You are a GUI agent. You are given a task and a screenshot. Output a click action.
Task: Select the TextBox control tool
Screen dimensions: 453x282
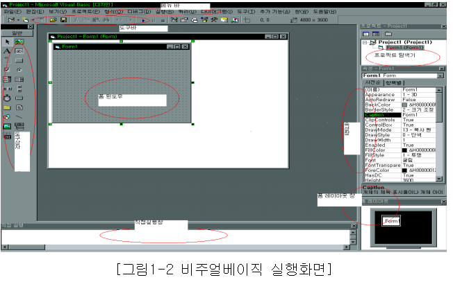(x=19, y=51)
